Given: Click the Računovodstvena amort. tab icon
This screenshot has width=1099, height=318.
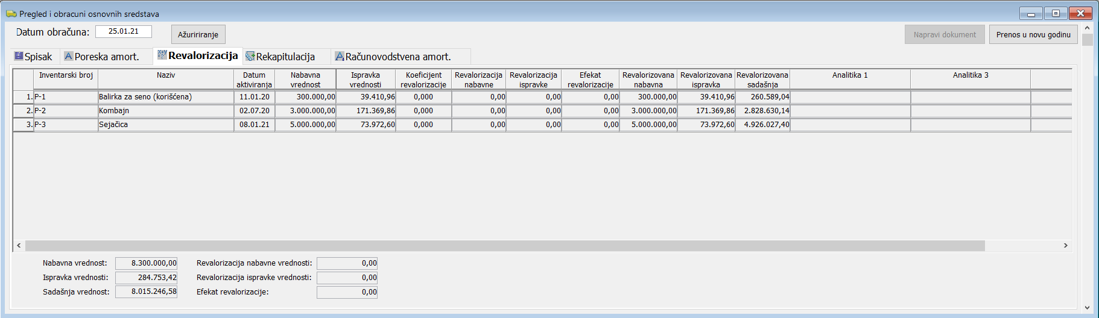Looking at the screenshot, I should click(340, 56).
